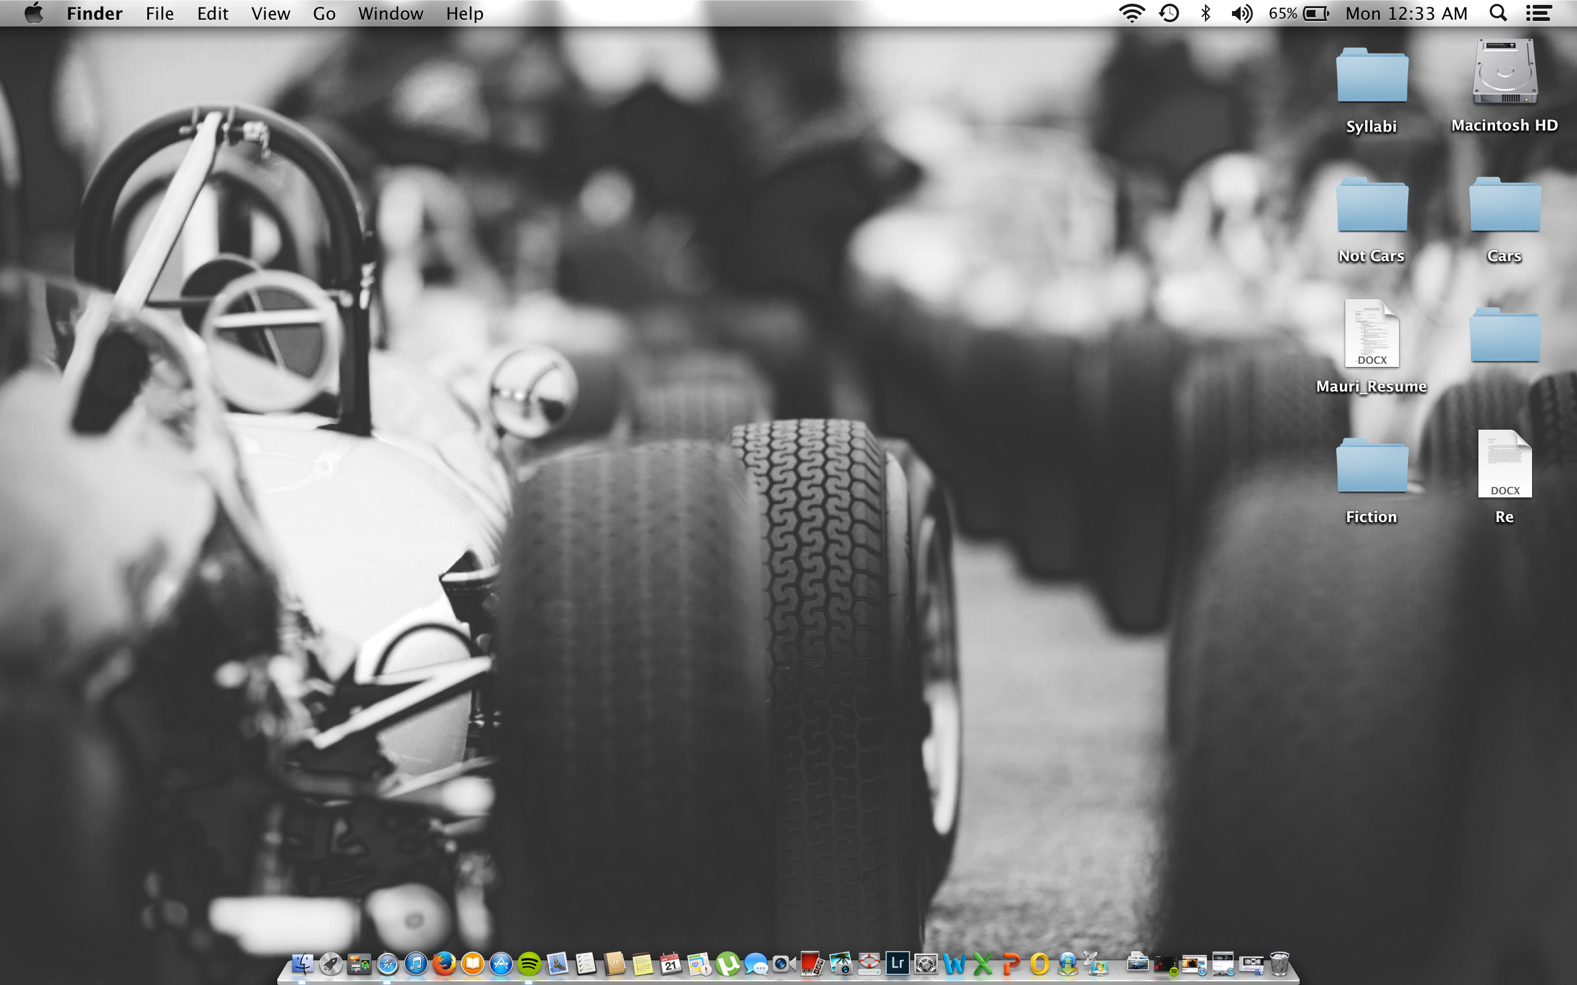Open car photos stack in Dock

coord(1138,961)
